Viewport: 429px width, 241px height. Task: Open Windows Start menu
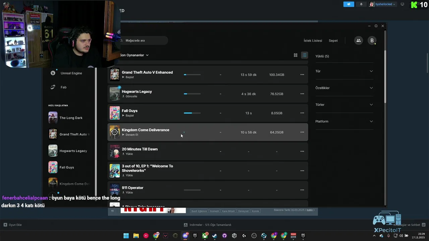[x=126, y=236]
